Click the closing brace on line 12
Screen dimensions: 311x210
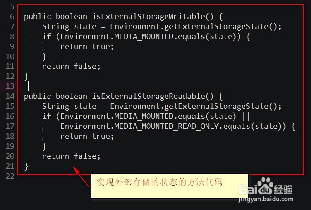(26, 76)
